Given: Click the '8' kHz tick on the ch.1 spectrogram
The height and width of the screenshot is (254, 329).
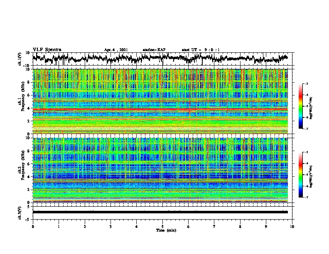Looking at the screenshot, I should 29,82.
